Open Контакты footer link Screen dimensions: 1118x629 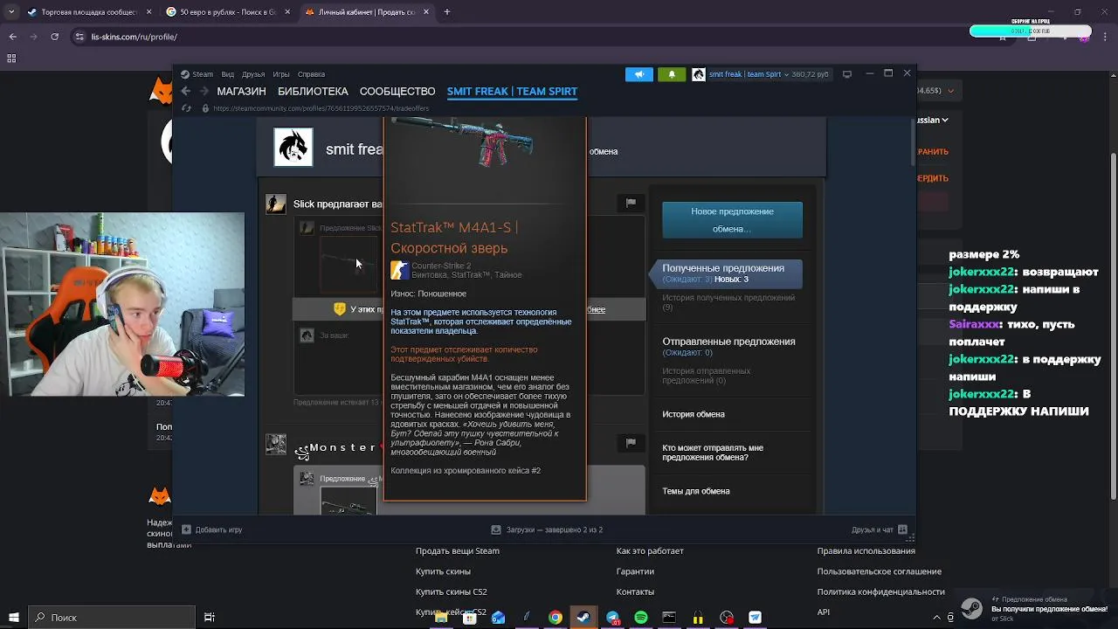(635, 592)
